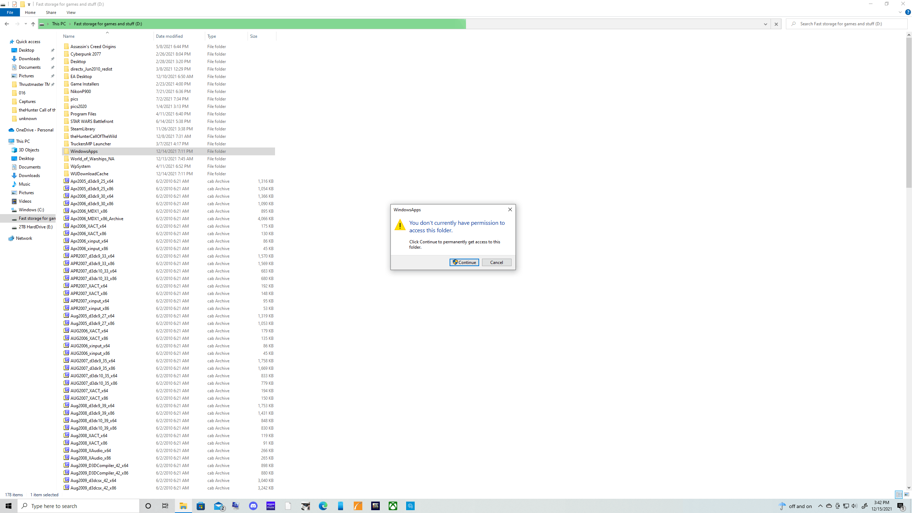The height and width of the screenshot is (513, 912).
Task: Select the Cyberpunk 2077 folder
Action: (x=85, y=54)
